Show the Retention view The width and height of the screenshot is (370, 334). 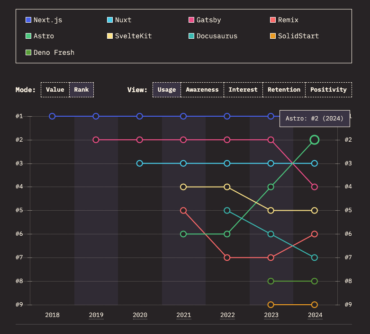(284, 90)
